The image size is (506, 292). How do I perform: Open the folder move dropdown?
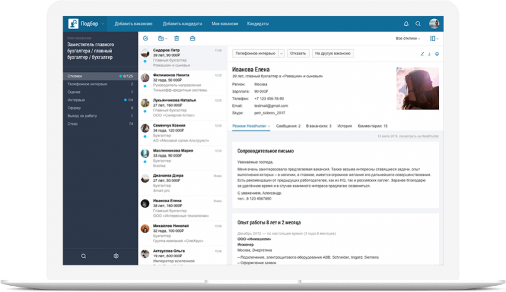point(162,39)
